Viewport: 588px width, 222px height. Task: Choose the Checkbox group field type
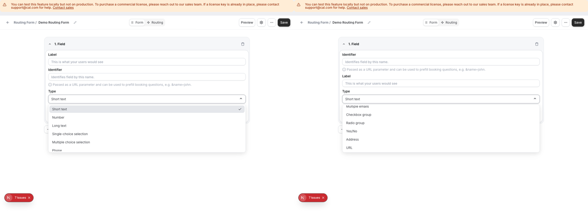pyautogui.click(x=358, y=115)
